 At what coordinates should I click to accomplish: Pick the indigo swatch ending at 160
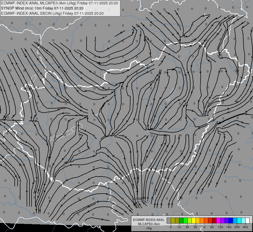pyautogui.click(x=227, y=220)
